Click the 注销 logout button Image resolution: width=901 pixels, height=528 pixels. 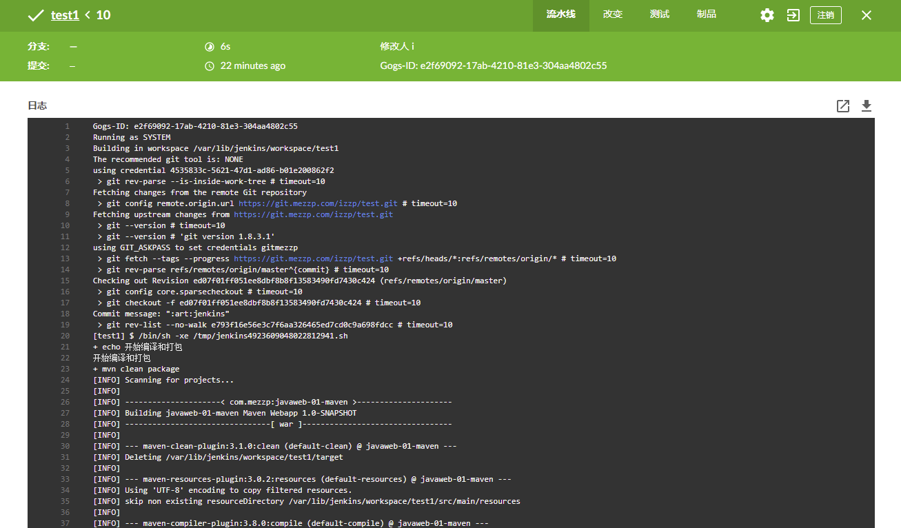tap(826, 15)
